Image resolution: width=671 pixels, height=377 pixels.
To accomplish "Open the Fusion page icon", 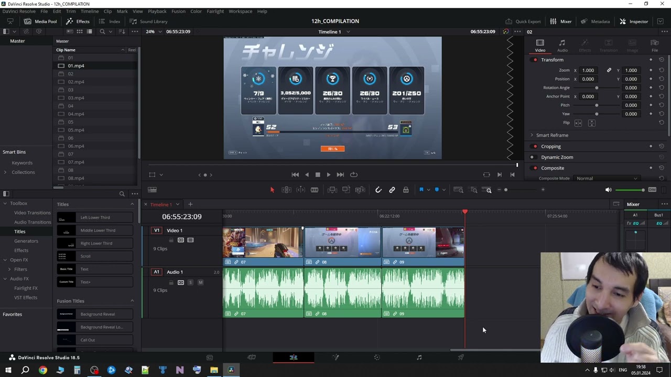I will click(335, 358).
